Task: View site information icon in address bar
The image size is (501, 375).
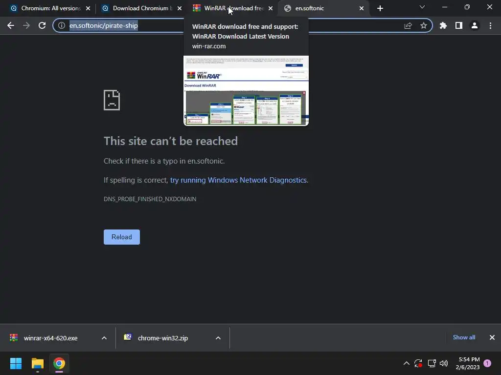Action: [x=62, y=25]
